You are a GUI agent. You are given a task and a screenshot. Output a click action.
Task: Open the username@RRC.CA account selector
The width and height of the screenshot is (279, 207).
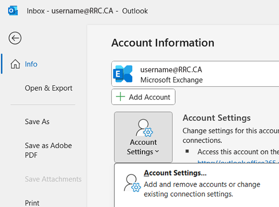(x=195, y=74)
